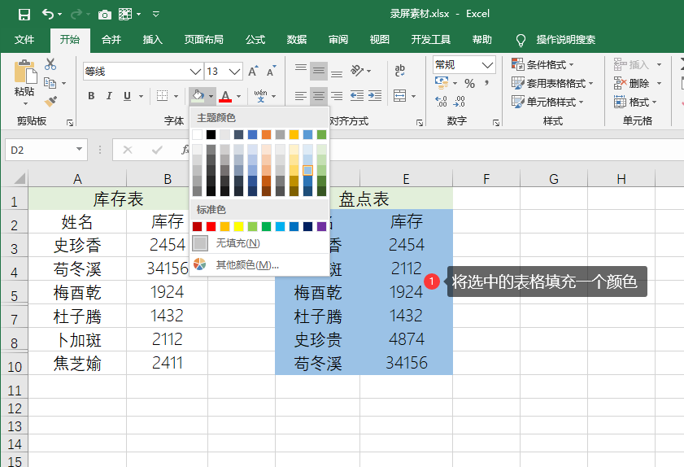Switch to the 插入 tab

pyautogui.click(x=153, y=40)
